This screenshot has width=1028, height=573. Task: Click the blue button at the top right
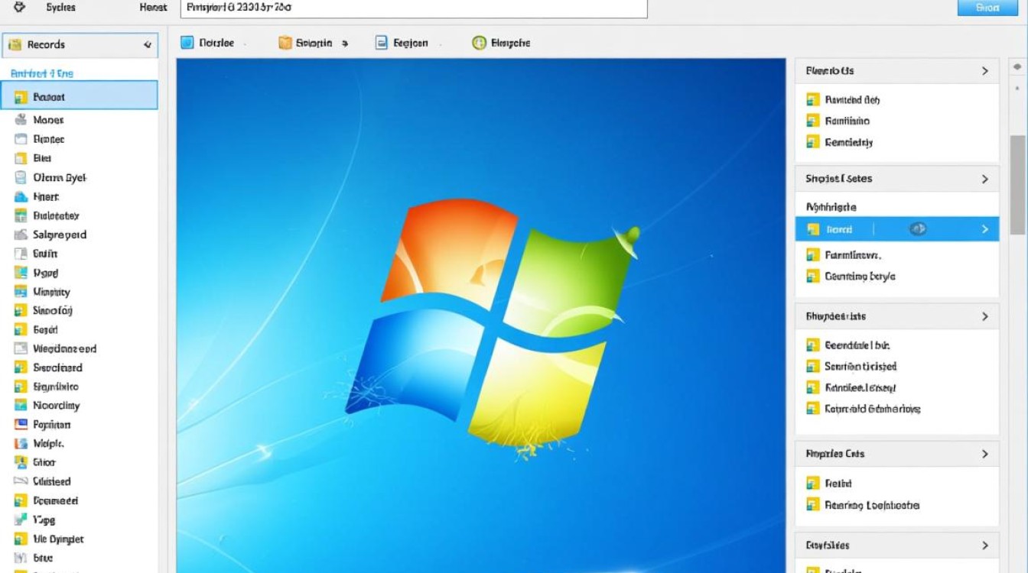(x=988, y=8)
